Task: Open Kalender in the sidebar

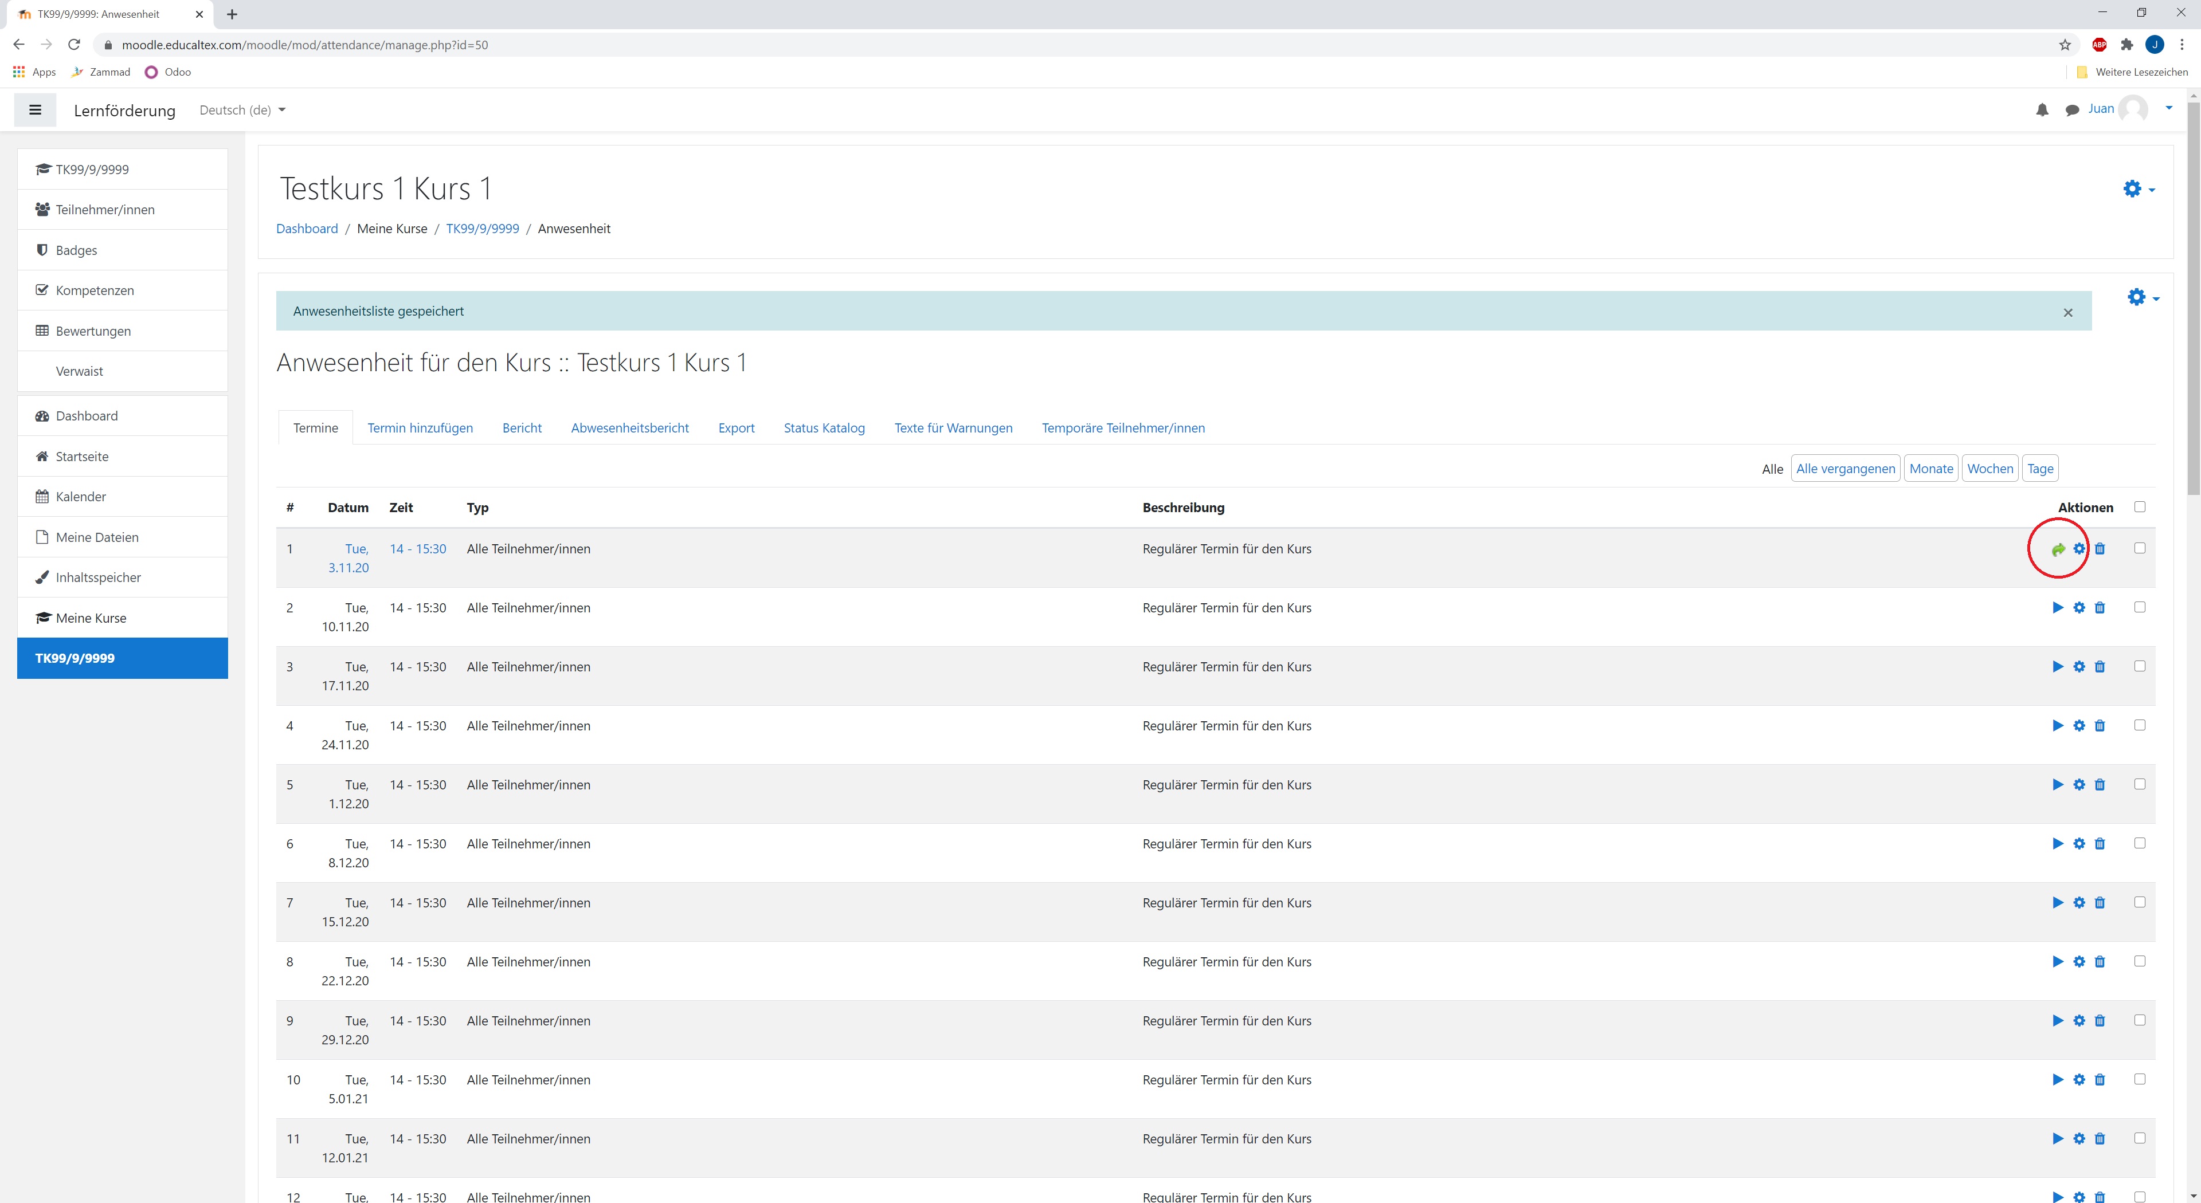Action: (122, 497)
